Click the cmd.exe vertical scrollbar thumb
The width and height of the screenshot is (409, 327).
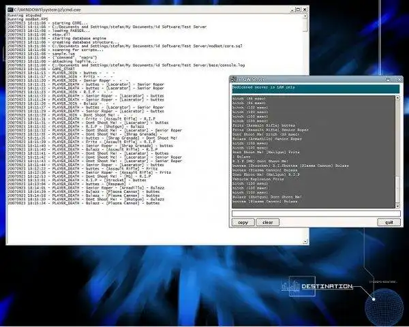305,25
